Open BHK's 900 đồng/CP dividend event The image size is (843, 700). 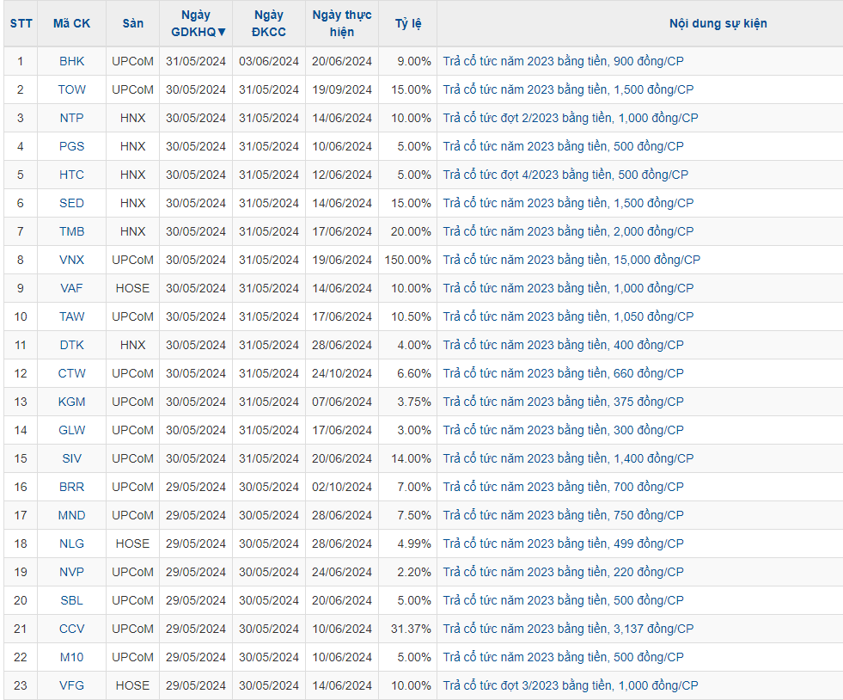[563, 61]
